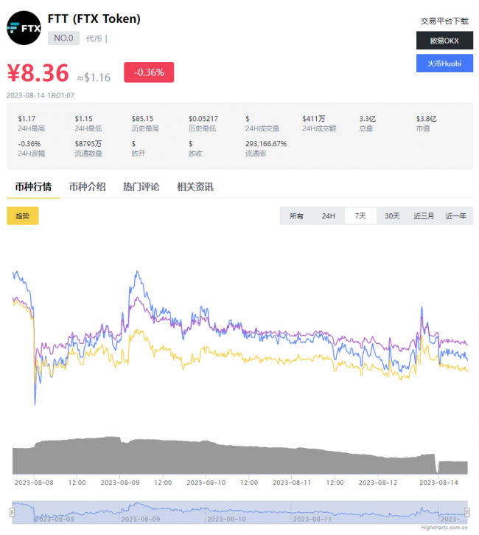Click the gray volume area chart
The width and height of the screenshot is (479, 535).
239,459
